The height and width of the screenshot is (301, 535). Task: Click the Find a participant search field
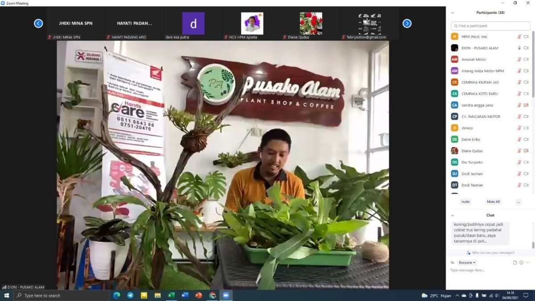[490, 26]
